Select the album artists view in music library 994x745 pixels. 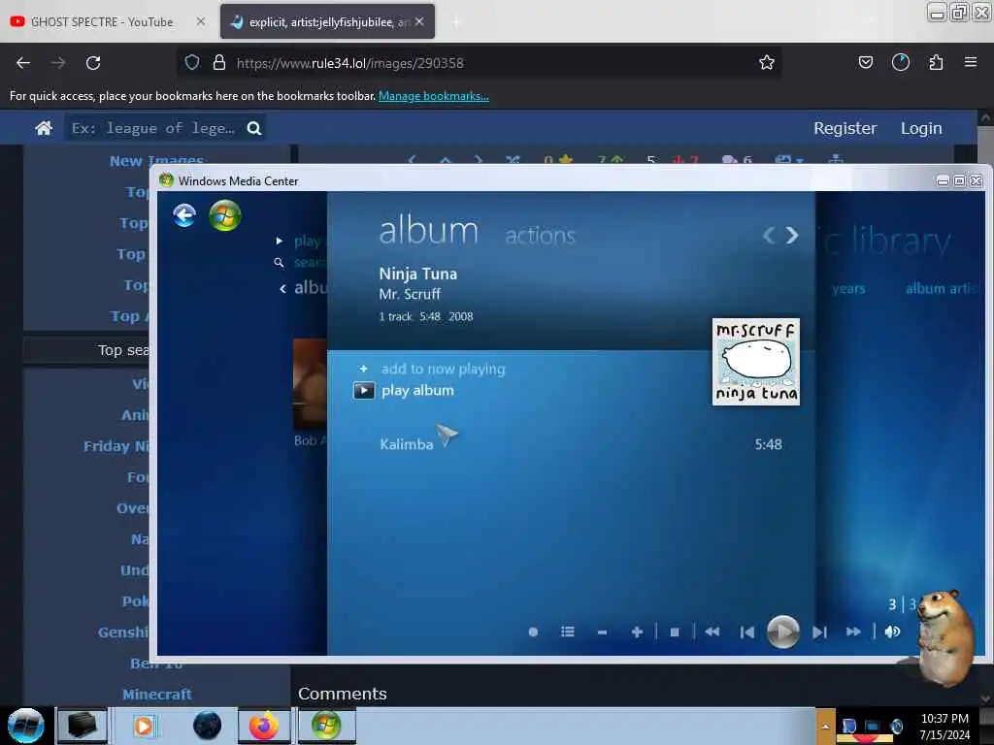pyautogui.click(x=940, y=289)
